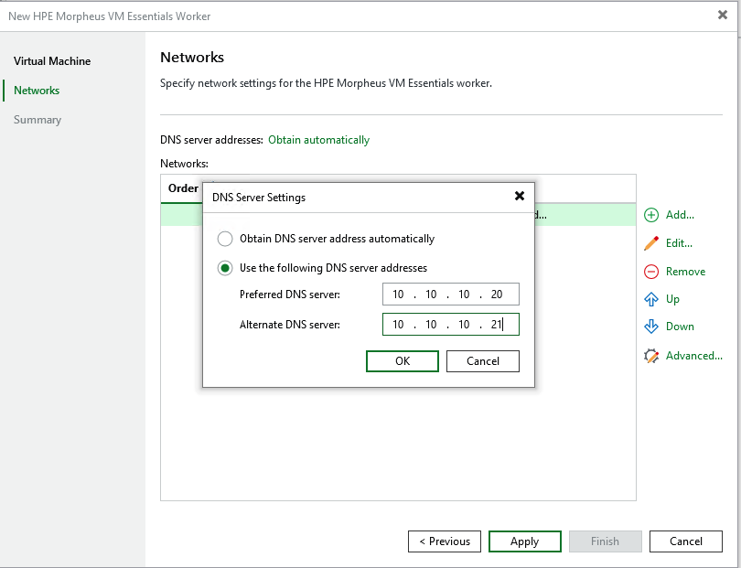
Task: Click the Previous button
Action: pyautogui.click(x=445, y=541)
